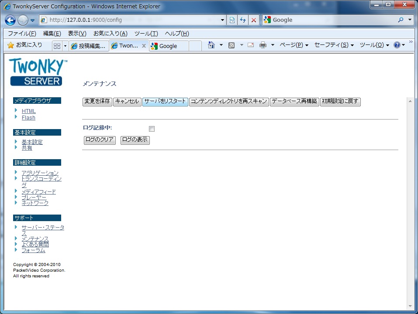Image resolution: width=418 pixels, height=314 pixels.
Task: Click the 変更を保存 button
Action: (x=97, y=102)
